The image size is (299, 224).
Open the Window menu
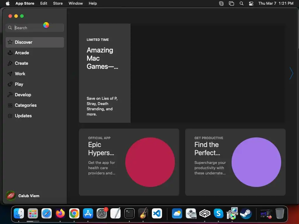coord(76,3)
